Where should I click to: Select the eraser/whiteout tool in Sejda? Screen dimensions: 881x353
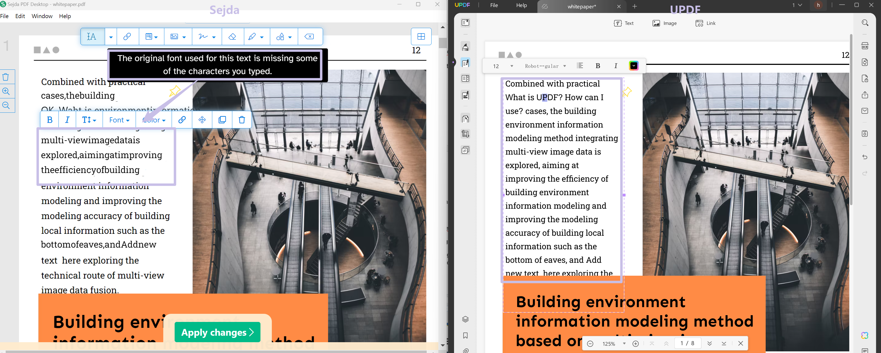click(x=233, y=36)
